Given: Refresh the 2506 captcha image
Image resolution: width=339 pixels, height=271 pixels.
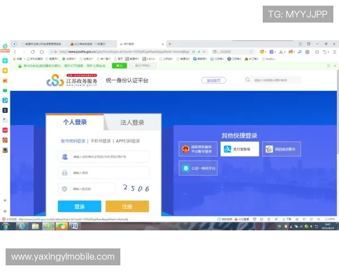Looking at the screenshot, I should [x=136, y=188].
